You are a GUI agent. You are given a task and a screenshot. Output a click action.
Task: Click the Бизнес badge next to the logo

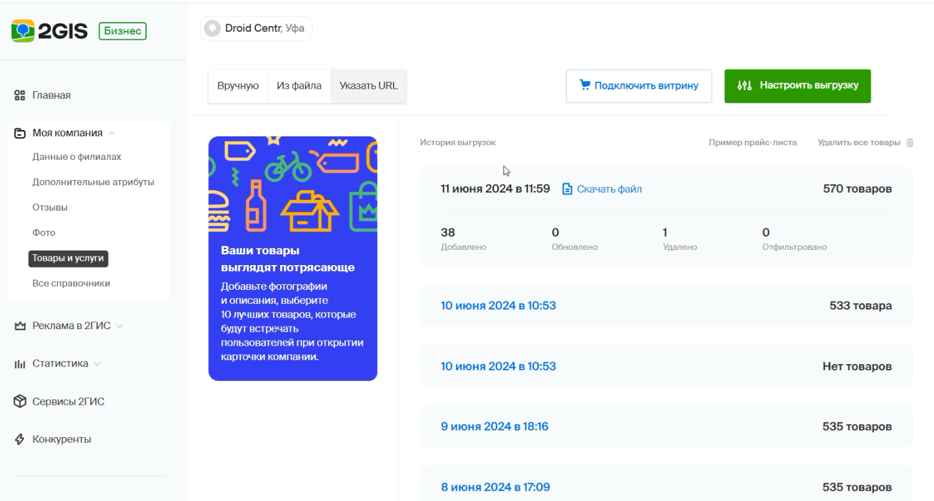click(x=123, y=30)
